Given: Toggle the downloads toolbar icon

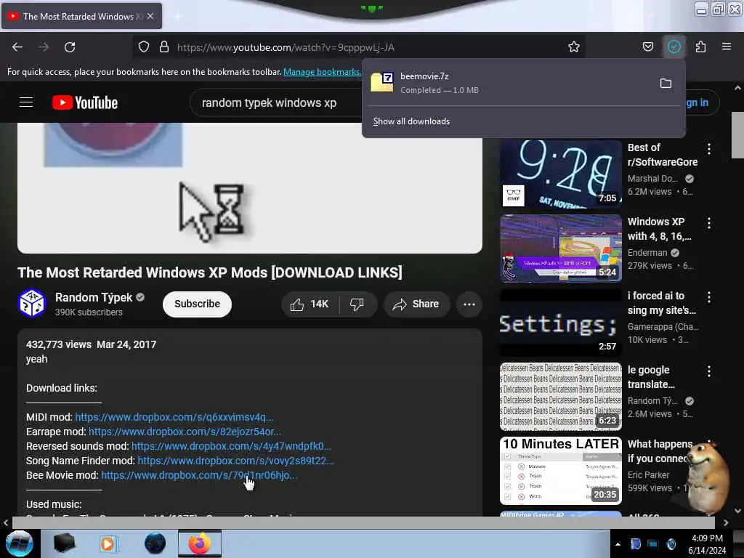Looking at the screenshot, I should pyautogui.click(x=674, y=46).
